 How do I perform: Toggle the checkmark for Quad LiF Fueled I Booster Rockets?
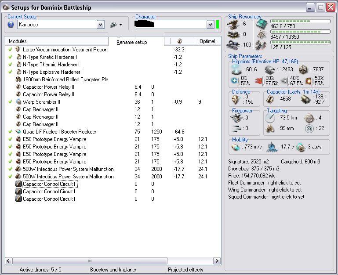[10, 131]
